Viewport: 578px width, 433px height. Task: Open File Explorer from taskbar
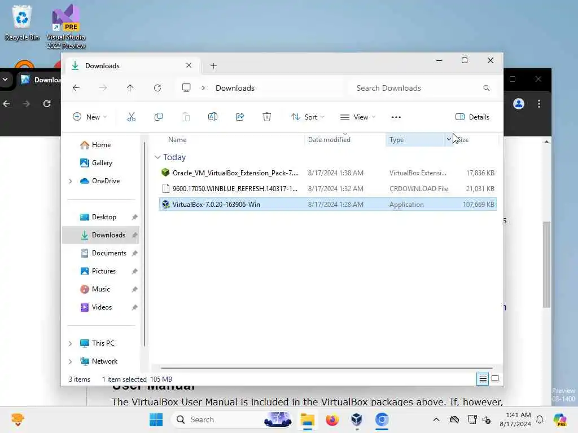coord(307,419)
